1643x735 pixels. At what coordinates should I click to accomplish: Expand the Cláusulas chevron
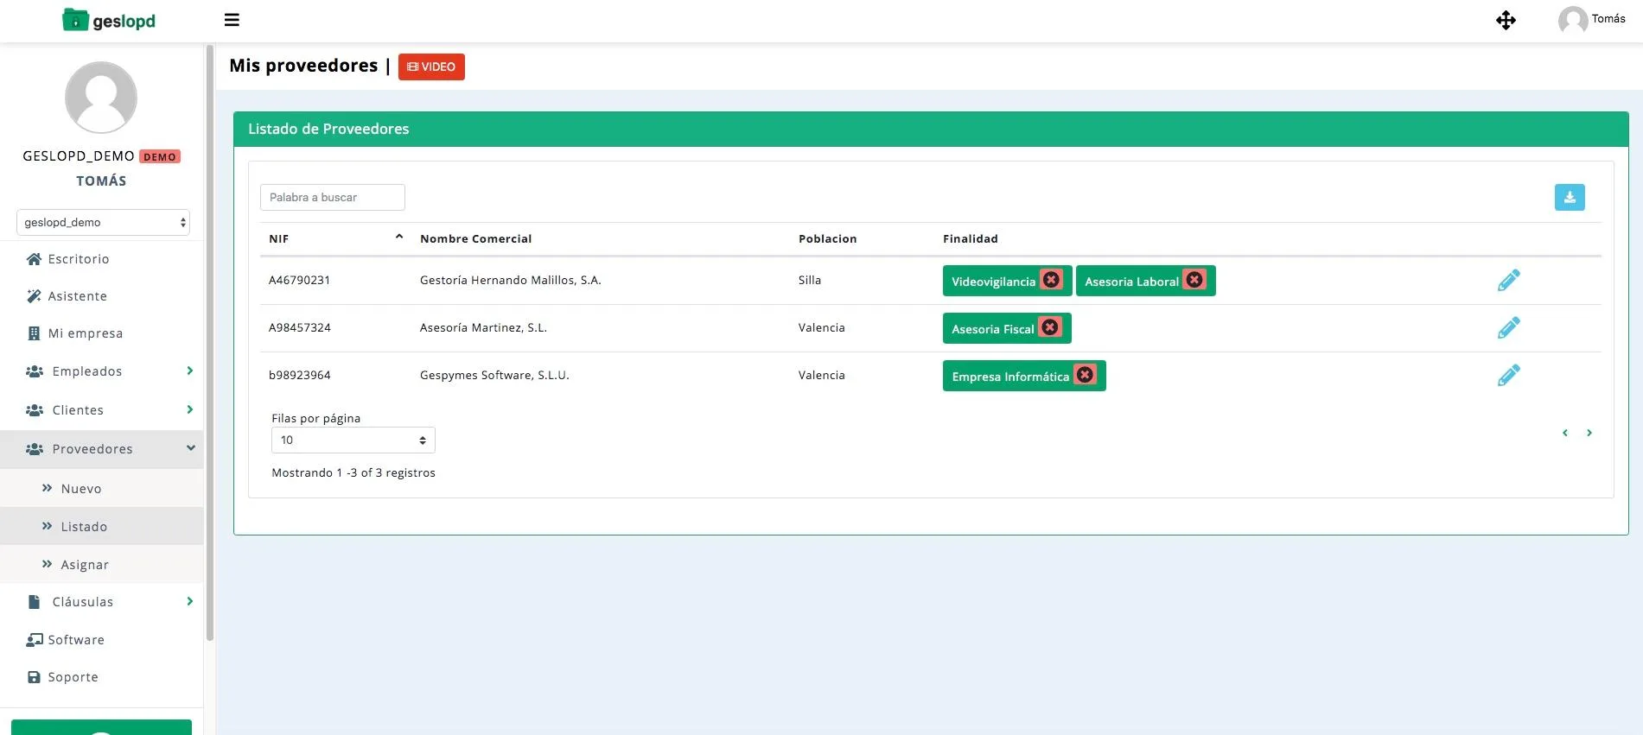(190, 601)
